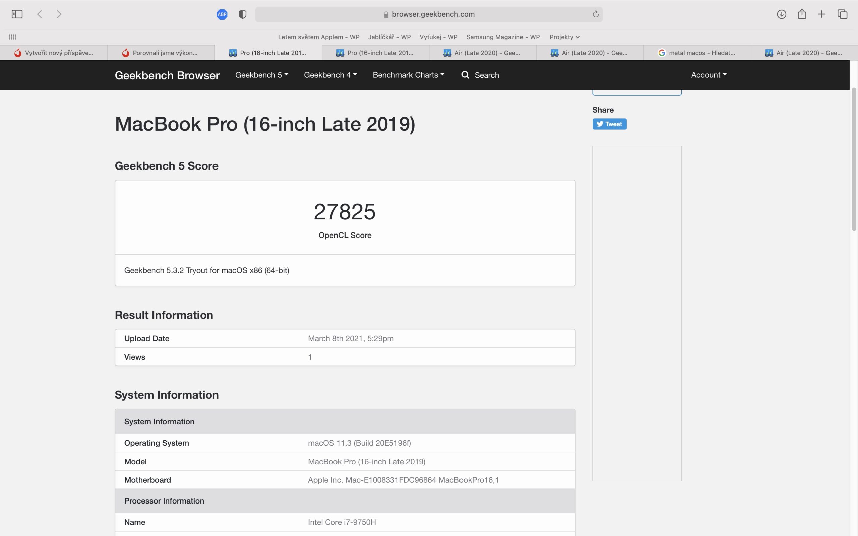858x536 pixels.
Task: Add a new tab with the plus icon
Action: tap(821, 14)
